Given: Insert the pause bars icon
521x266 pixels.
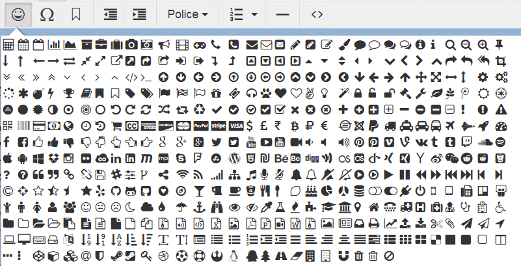Looking at the screenshot, I should pos(405,174).
